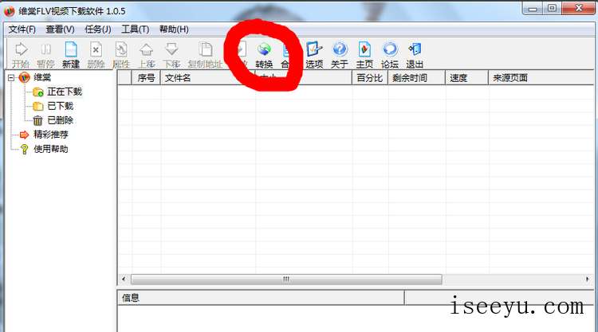Open the 工具(T) menu
The height and width of the screenshot is (332, 598).
pyautogui.click(x=135, y=29)
